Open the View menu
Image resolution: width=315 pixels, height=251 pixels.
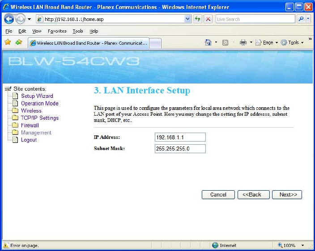[37, 31]
